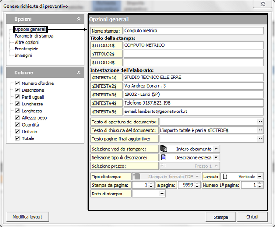Open Frontespizio options section
Viewport: 275px width, 227px height.
27,49
